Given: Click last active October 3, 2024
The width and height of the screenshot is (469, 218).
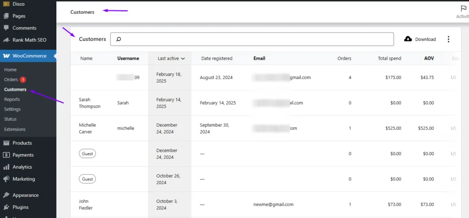Looking at the screenshot, I should pyautogui.click(x=168, y=205).
